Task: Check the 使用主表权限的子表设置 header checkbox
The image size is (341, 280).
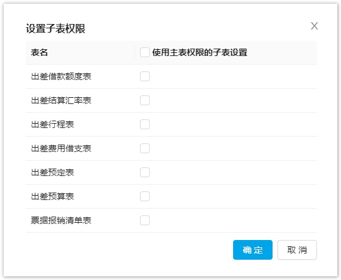Action: [x=145, y=52]
